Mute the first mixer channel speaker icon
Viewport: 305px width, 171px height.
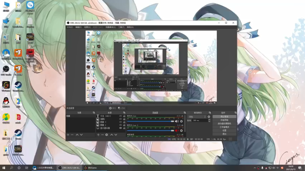[x=177, y=121]
